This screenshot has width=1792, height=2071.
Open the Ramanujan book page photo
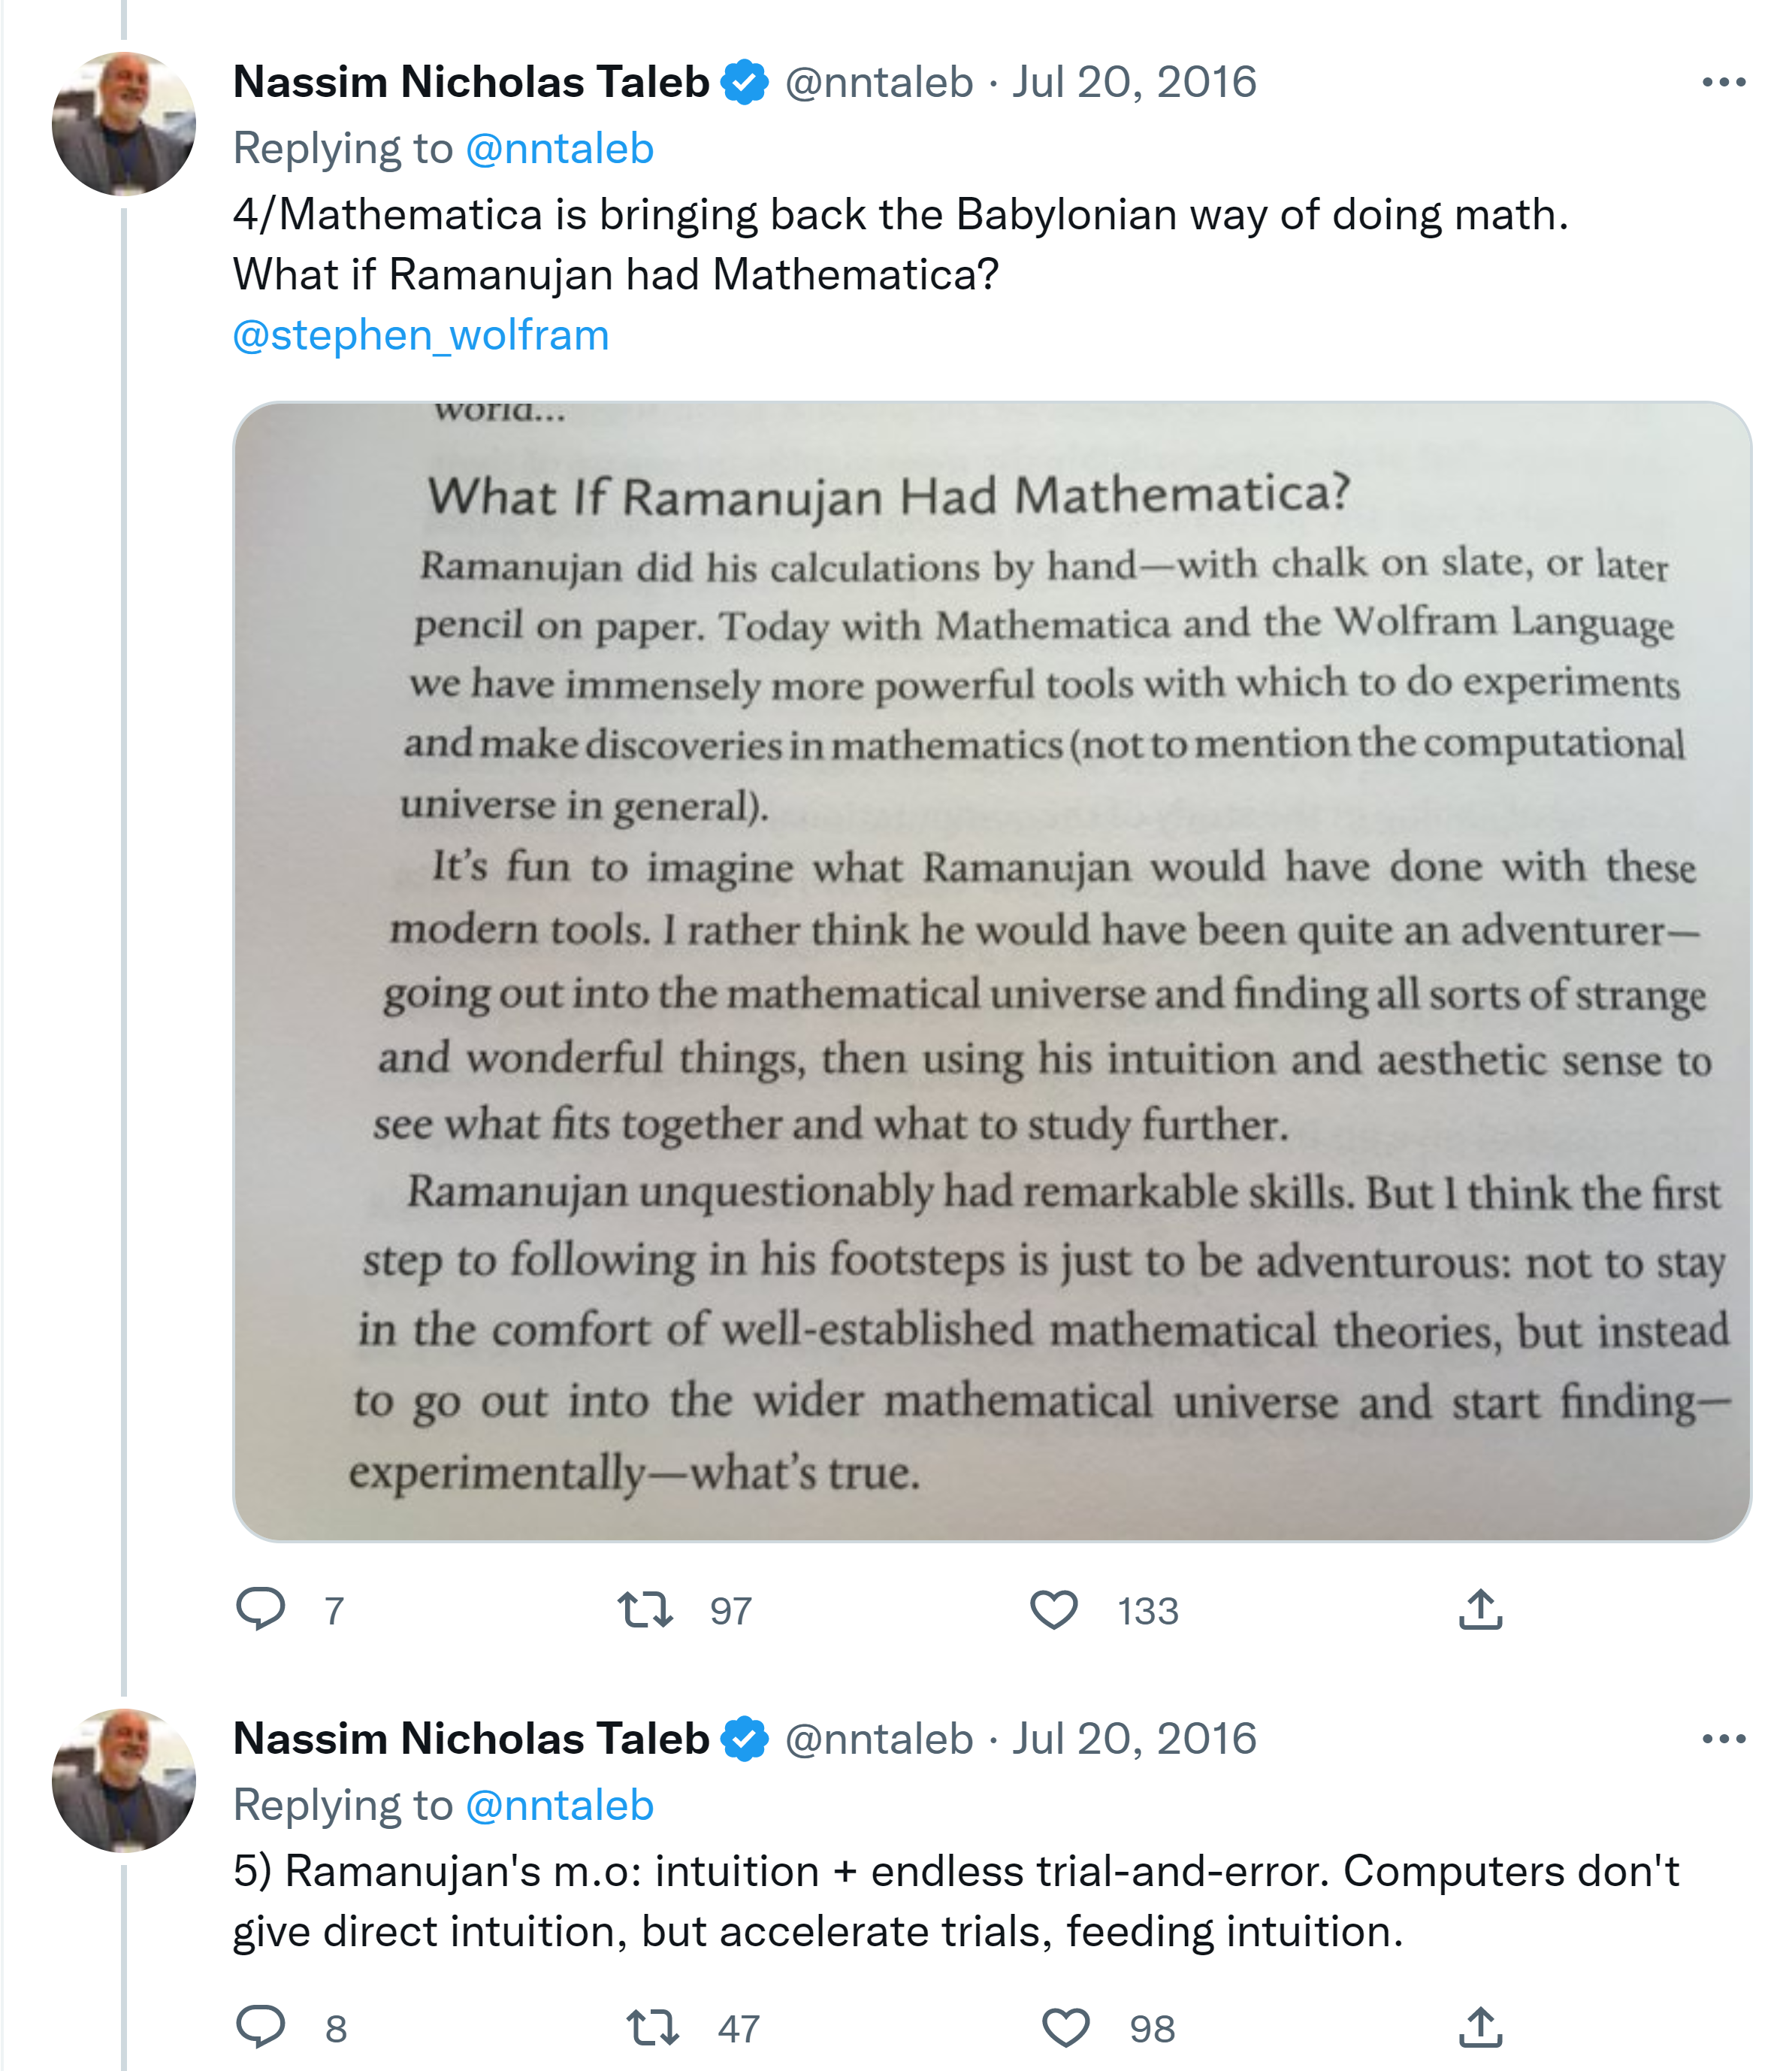coord(992,970)
